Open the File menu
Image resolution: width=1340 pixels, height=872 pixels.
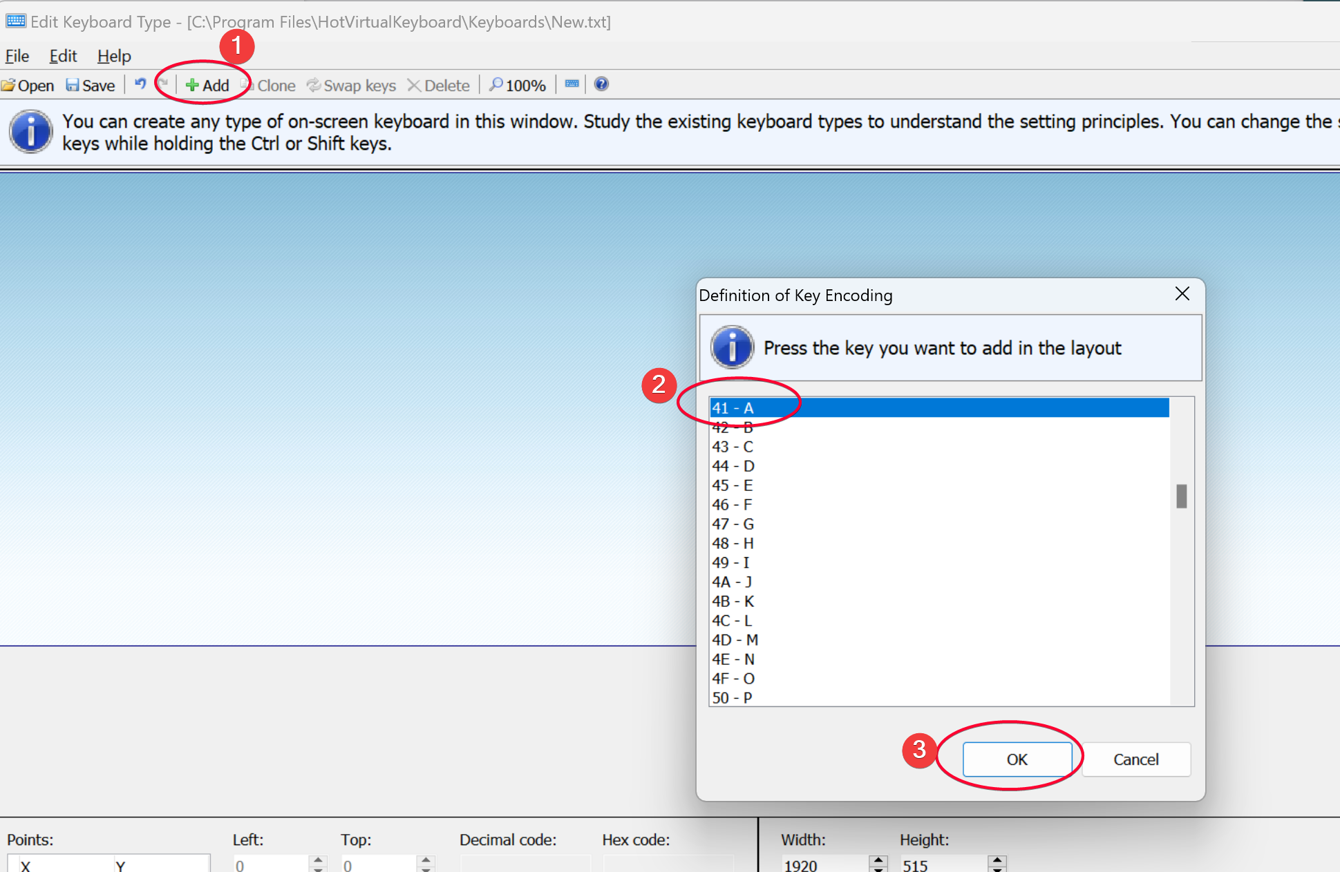17,56
